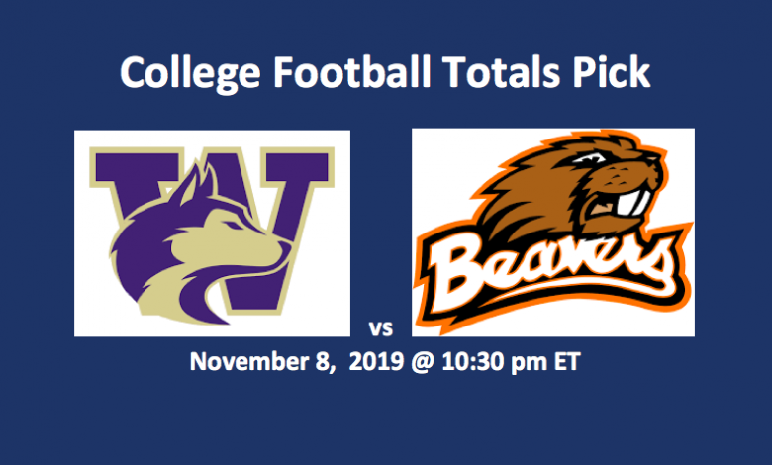The width and height of the screenshot is (772, 465).
Task: Click the Oregon State Beavers logo
Action: pos(553,232)
